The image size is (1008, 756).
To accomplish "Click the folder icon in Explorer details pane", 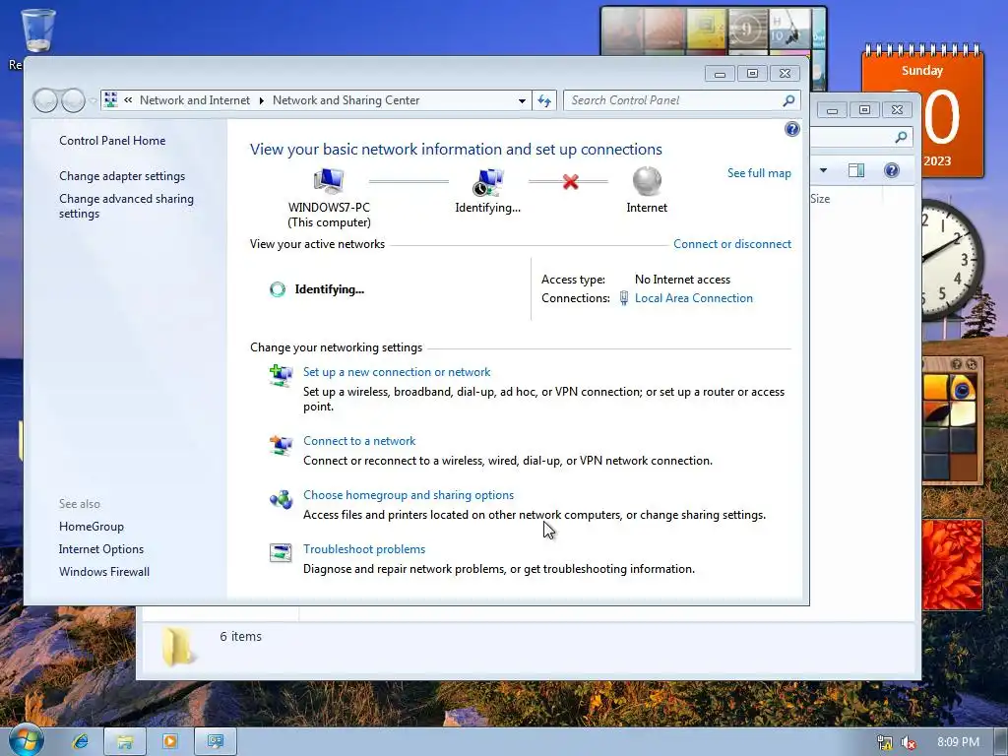I will 176,646.
